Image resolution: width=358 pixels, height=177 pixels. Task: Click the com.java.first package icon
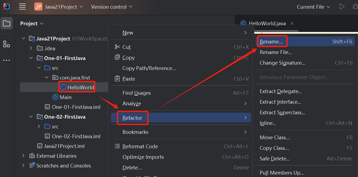55,78
